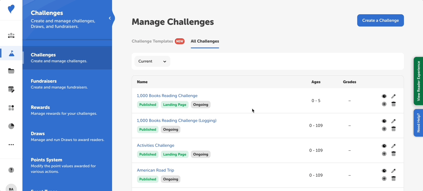The width and height of the screenshot is (423, 191).
Task: Switch to Challenge Templates tab
Action: point(152,41)
